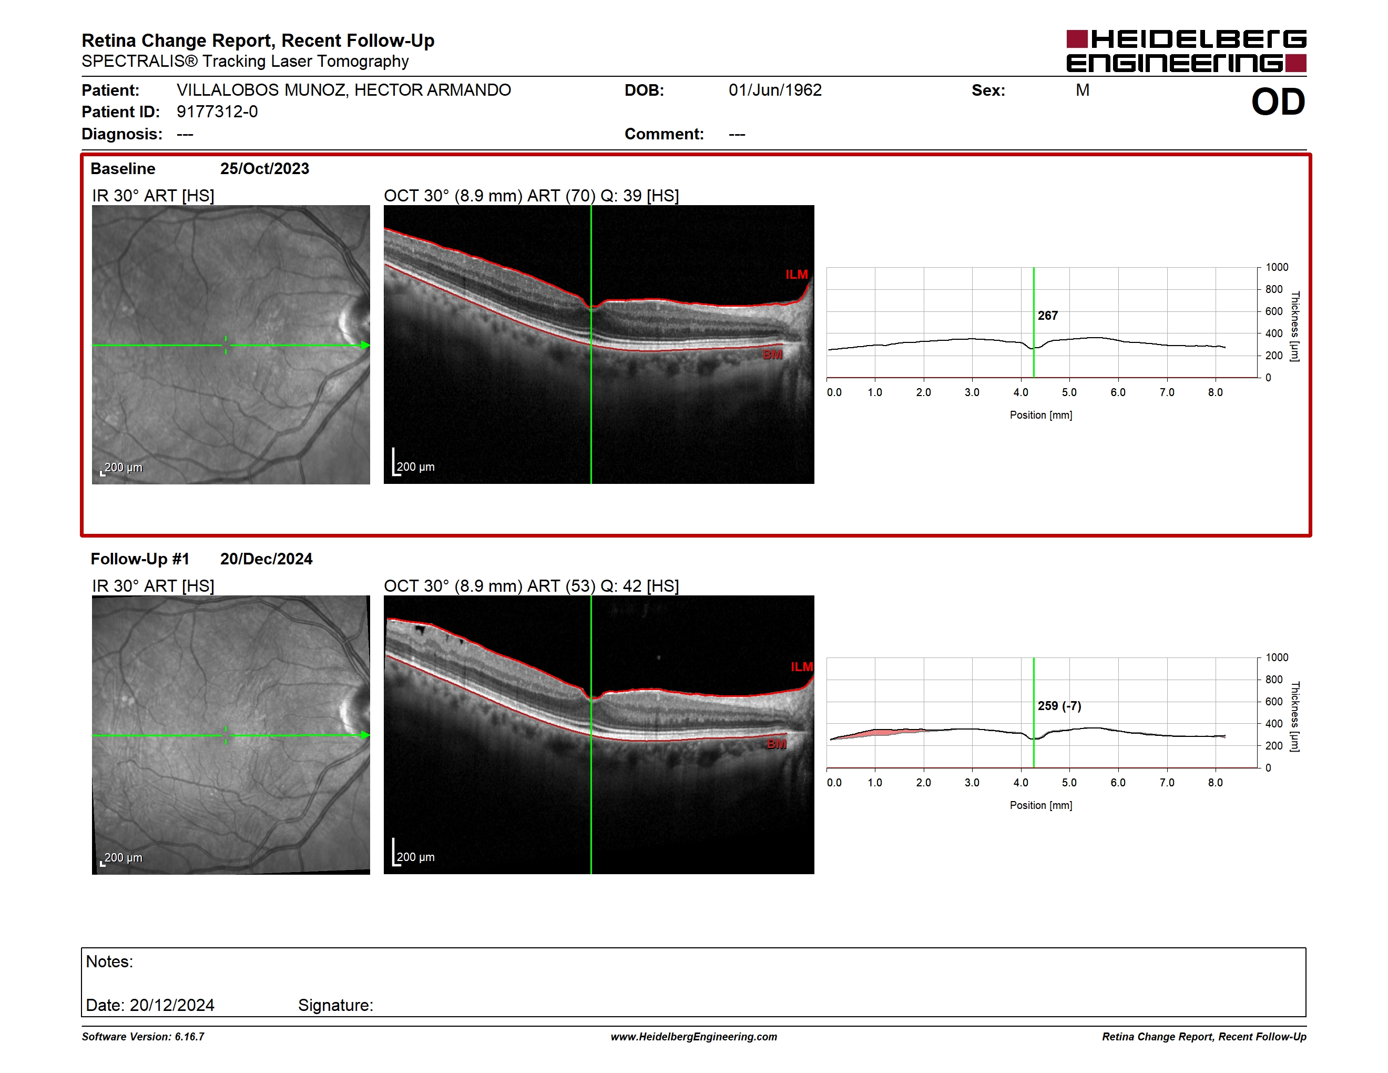Click the Follow-Up #1 date 20/Dec/2024
The image size is (1388, 1073).
(x=266, y=559)
